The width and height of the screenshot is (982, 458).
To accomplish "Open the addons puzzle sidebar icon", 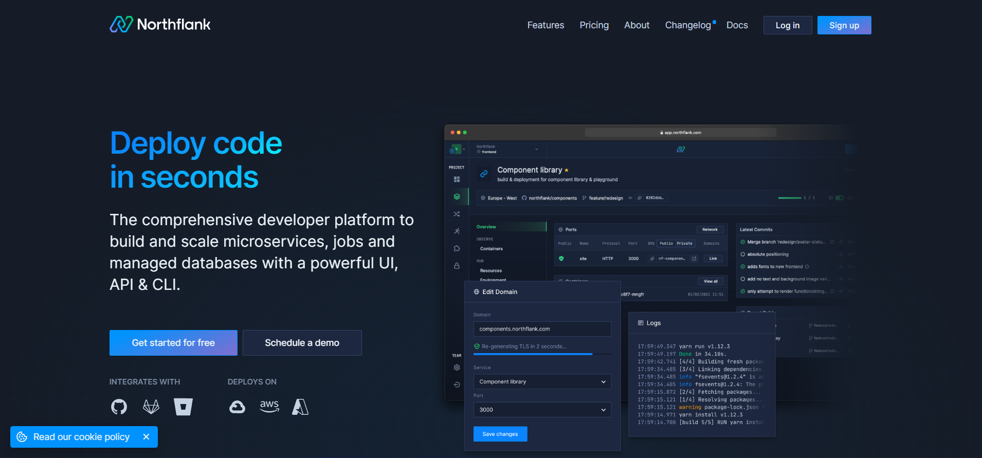I will [457, 248].
